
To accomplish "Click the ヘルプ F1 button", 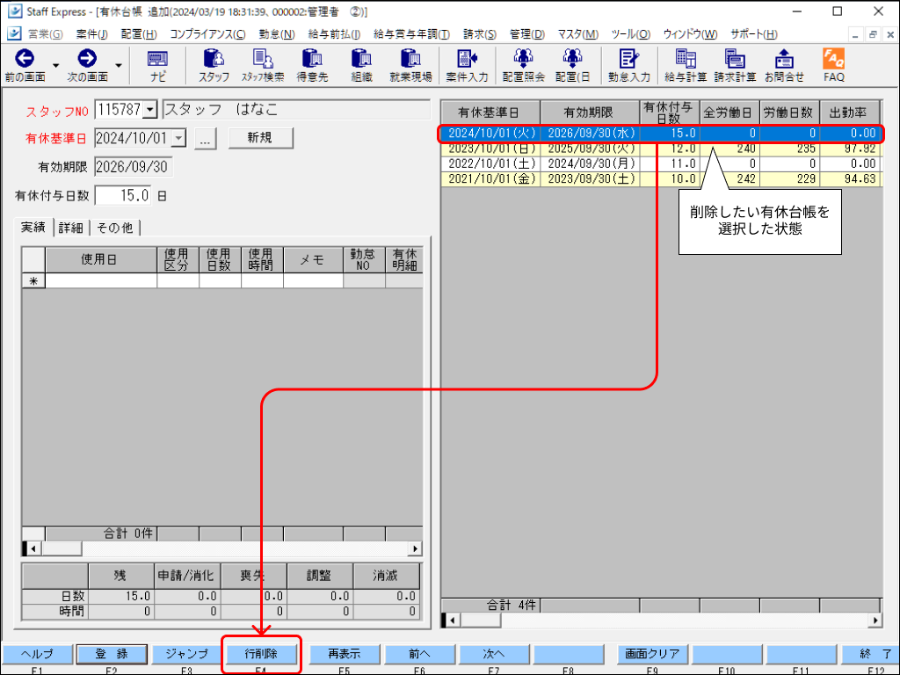I will point(37,654).
